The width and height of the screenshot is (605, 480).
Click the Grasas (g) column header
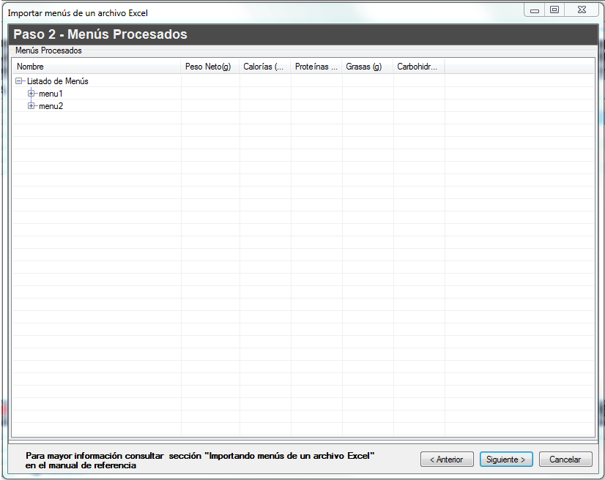point(368,67)
